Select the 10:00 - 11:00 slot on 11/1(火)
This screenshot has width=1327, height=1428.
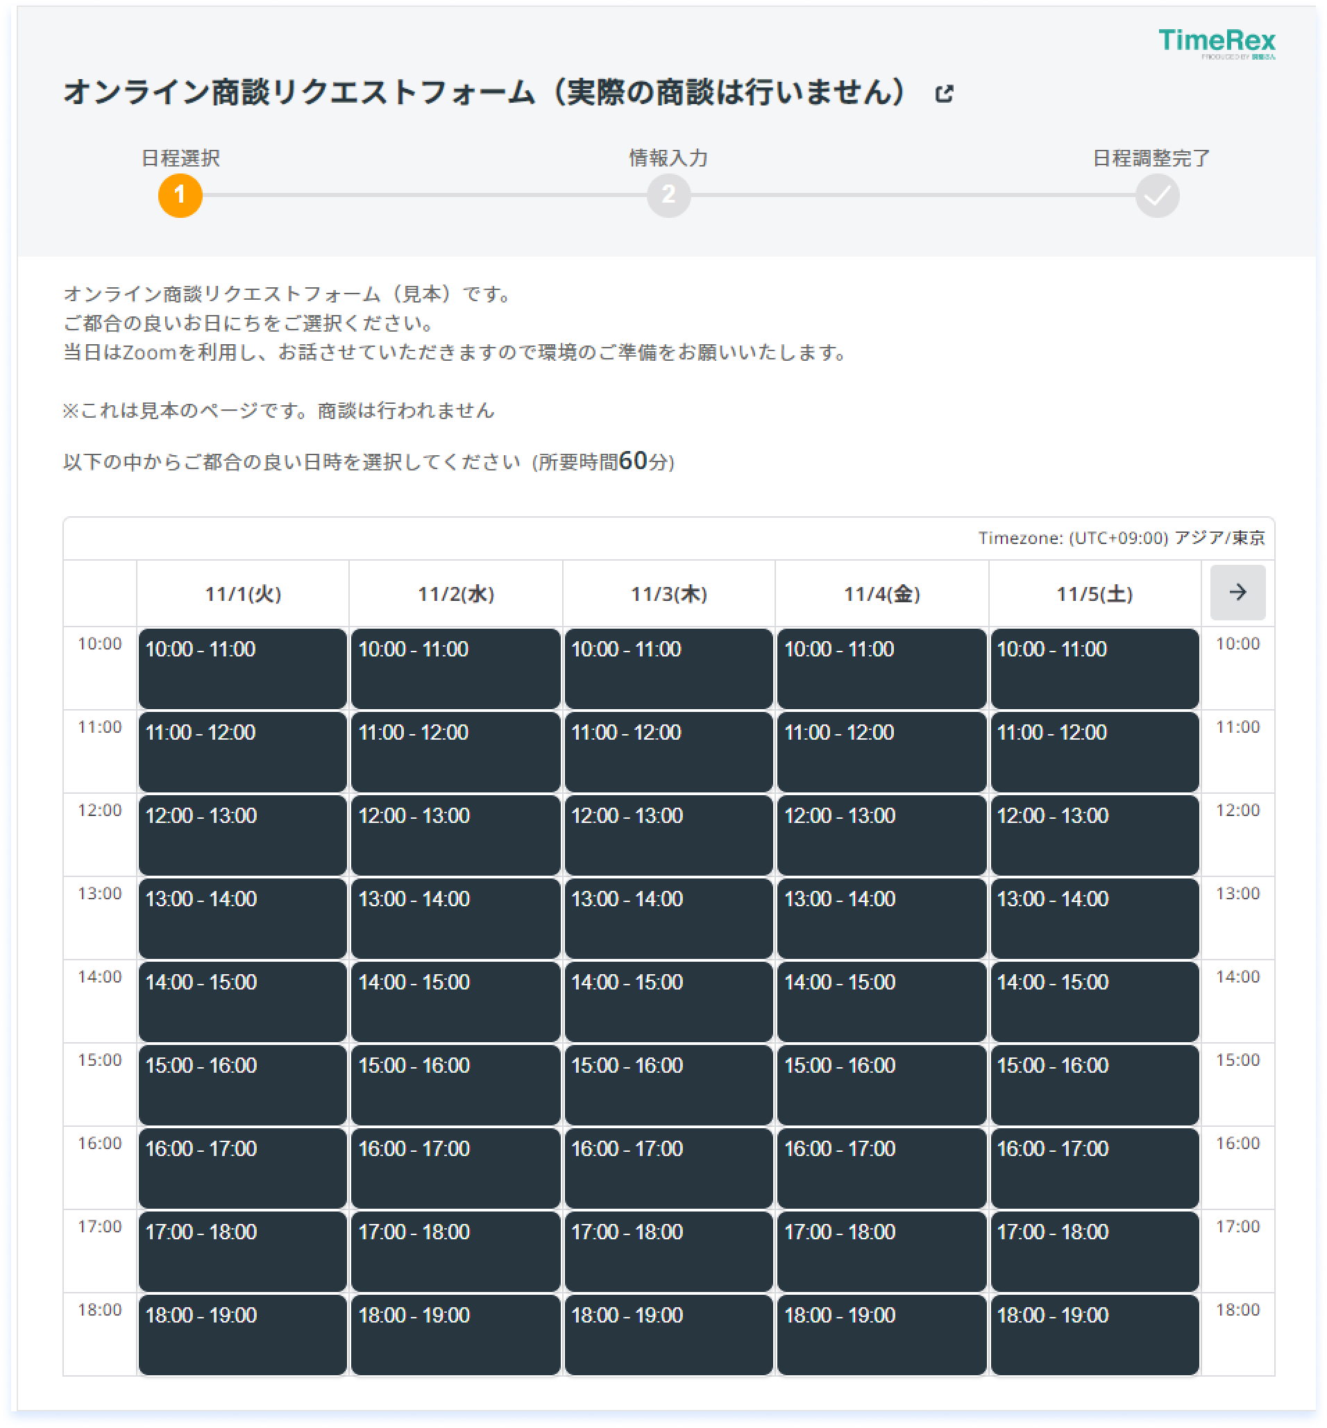click(242, 667)
